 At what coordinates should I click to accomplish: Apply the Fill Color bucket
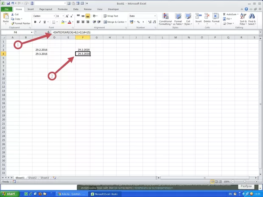pyautogui.click(x=63, y=22)
